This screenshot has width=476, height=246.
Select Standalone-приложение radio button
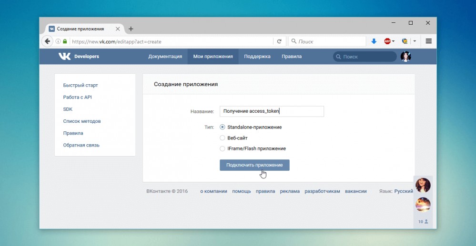click(222, 127)
